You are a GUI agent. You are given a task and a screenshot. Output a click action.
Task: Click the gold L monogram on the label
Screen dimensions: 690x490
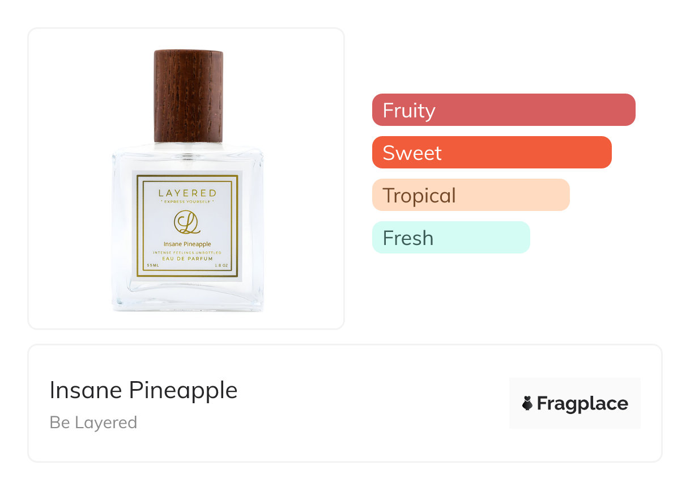[187, 222]
